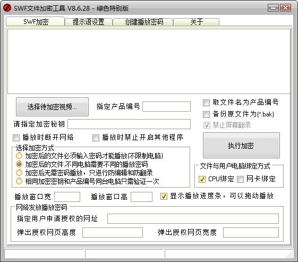Click the red app icon in title bar
This screenshot has width=298, height=262.
point(7,8)
